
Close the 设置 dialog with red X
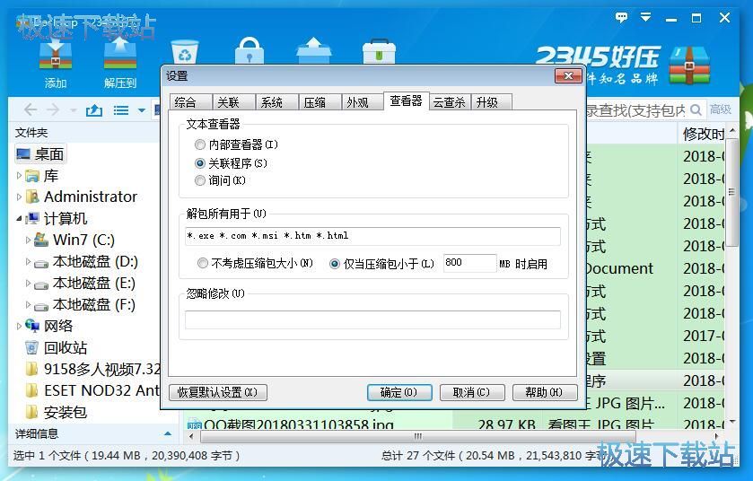pos(568,76)
